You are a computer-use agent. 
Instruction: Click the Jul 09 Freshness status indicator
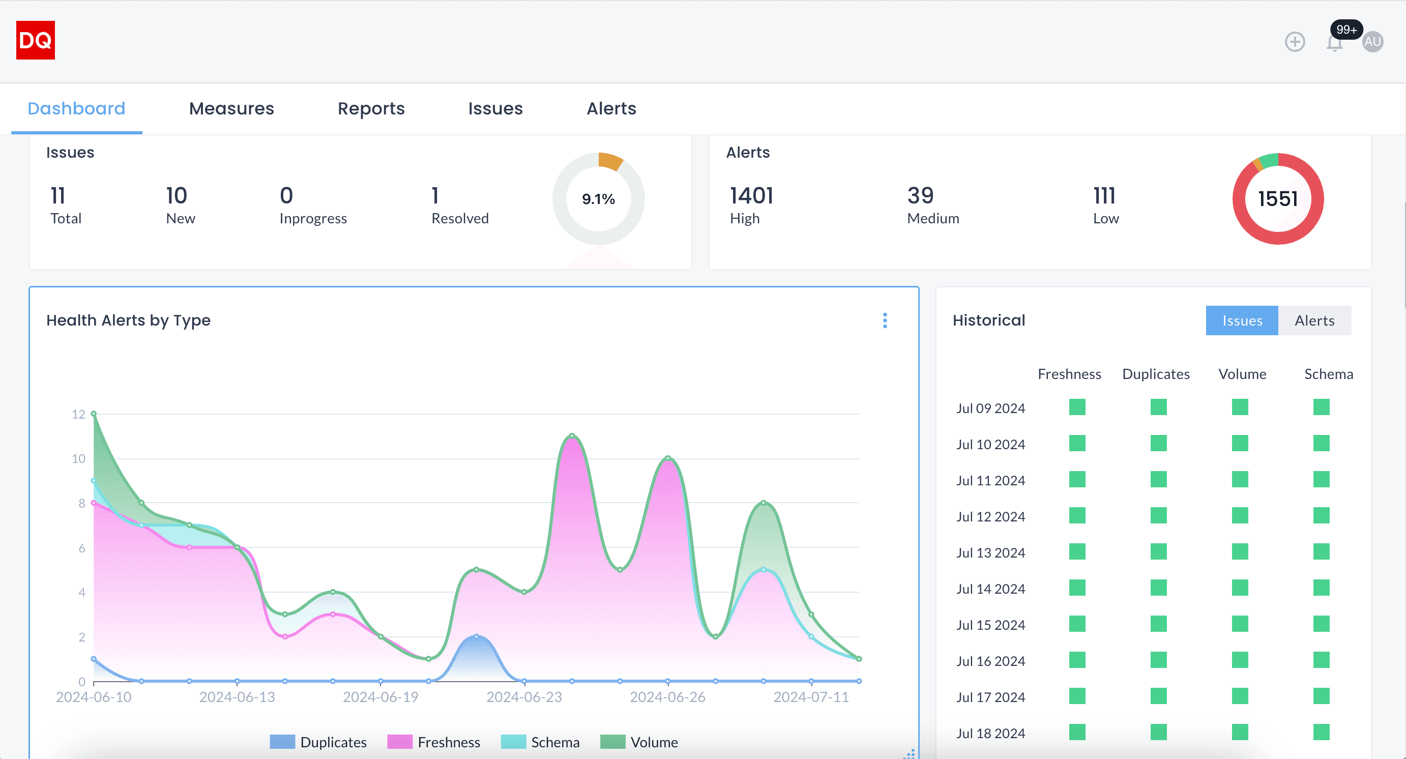[x=1076, y=407]
